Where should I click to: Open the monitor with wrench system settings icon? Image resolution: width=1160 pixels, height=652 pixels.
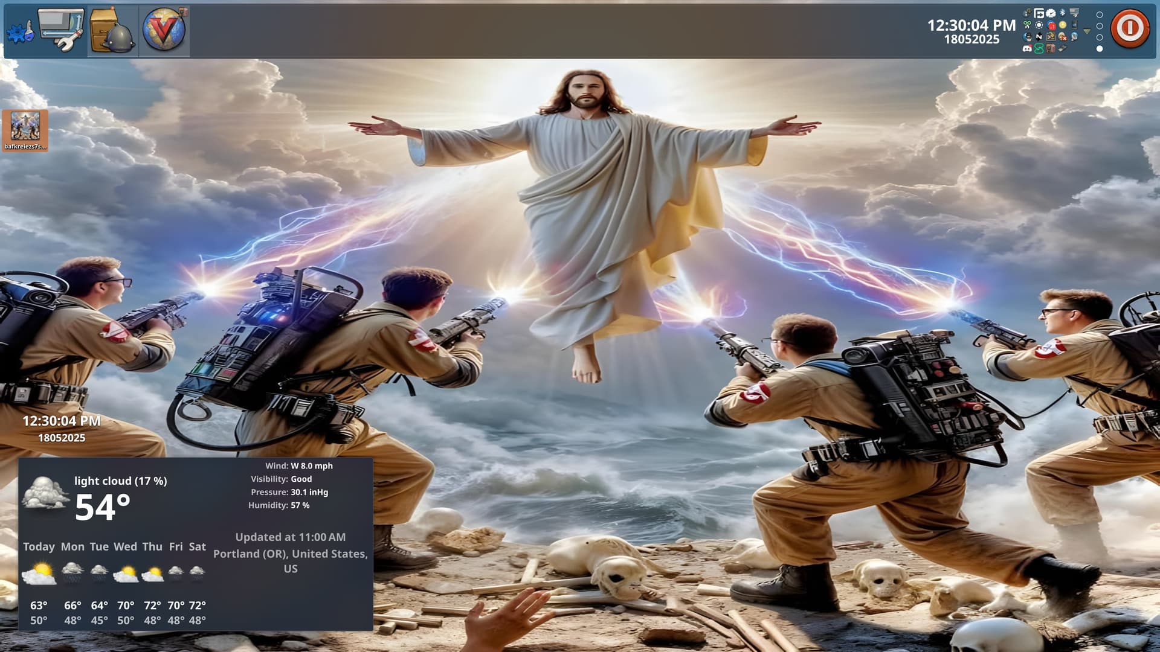point(61,29)
